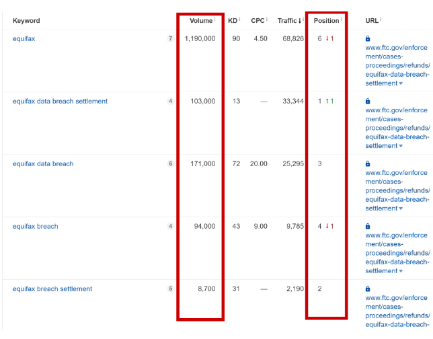Viewport: 433px width, 339px height.
Task: Open ftc.gov URL in equifax data breach row
Action: point(397,190)
